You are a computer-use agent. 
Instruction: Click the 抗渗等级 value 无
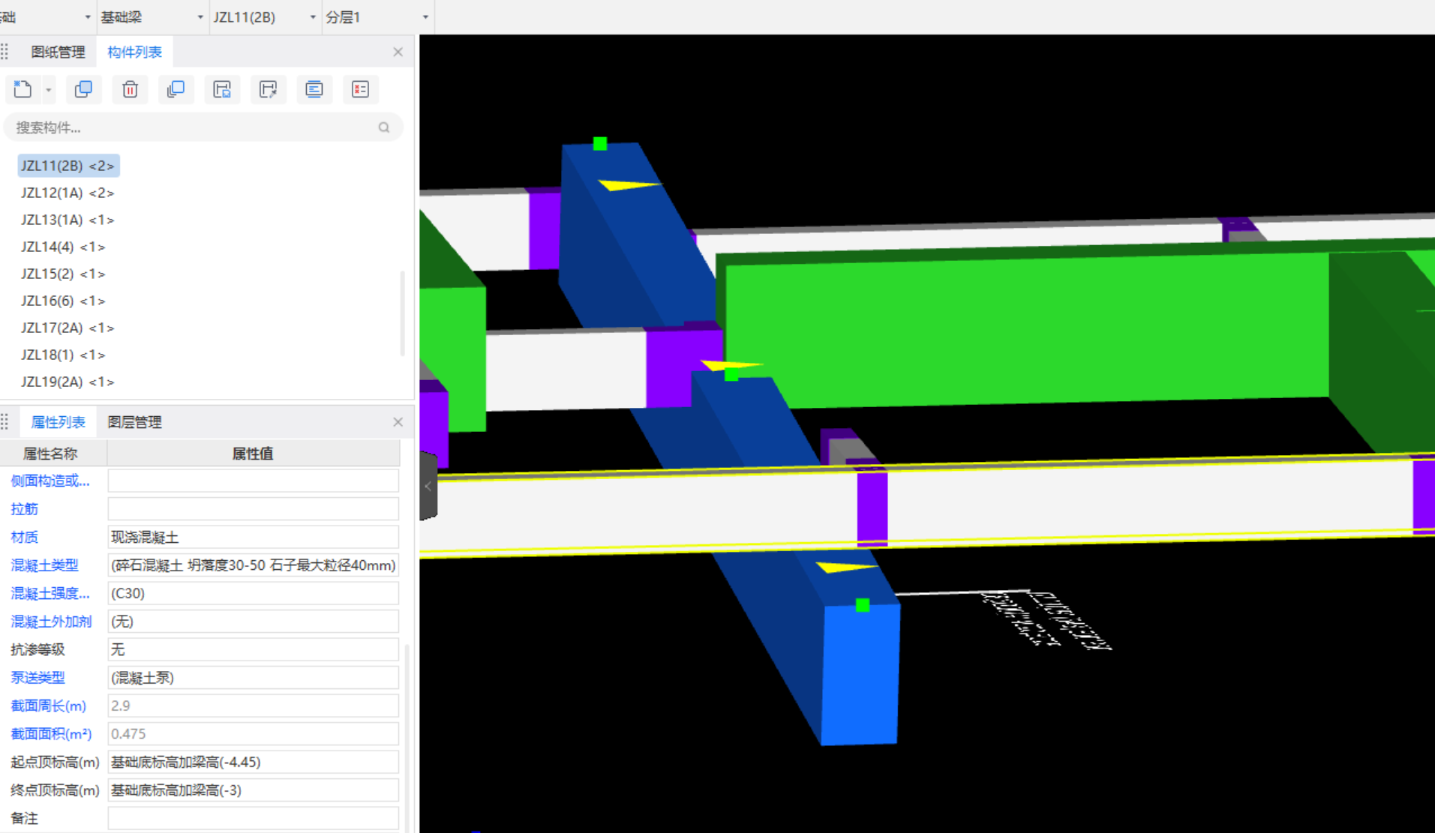click(253, 649)
